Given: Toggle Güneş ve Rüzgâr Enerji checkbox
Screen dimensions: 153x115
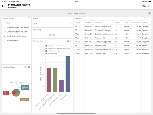Looking at the screenshot, I should pos(5,32).
